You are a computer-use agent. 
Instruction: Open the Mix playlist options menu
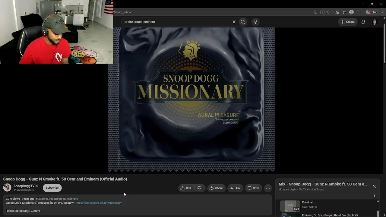click(x=374, y=195)
